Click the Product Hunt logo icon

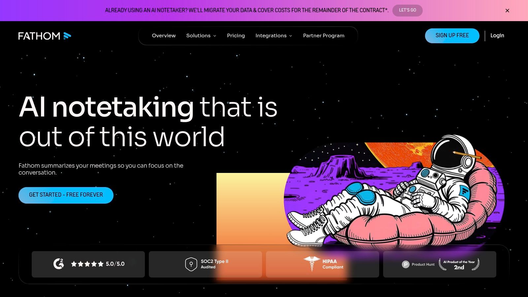click(406, 264)
